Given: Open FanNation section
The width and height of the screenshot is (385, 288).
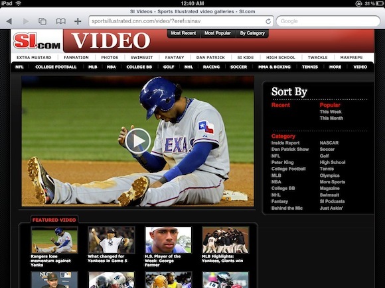Looking at the screenshot, I should pos(76,58).
